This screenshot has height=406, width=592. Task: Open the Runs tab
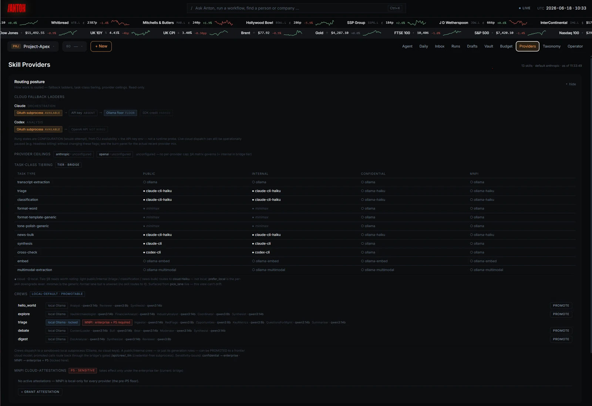pos(456,46)
